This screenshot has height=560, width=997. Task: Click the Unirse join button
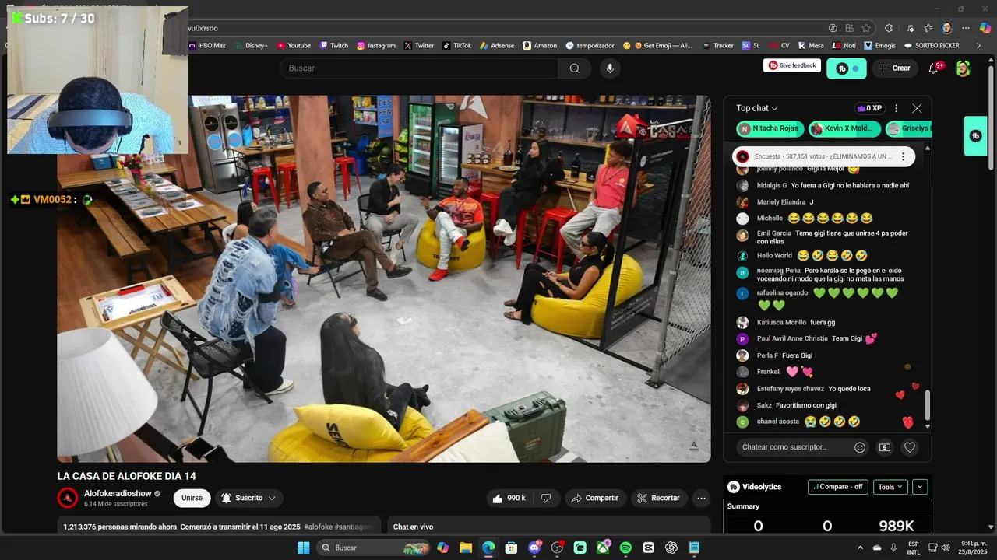pyautogui.click(x=192, y=498)
